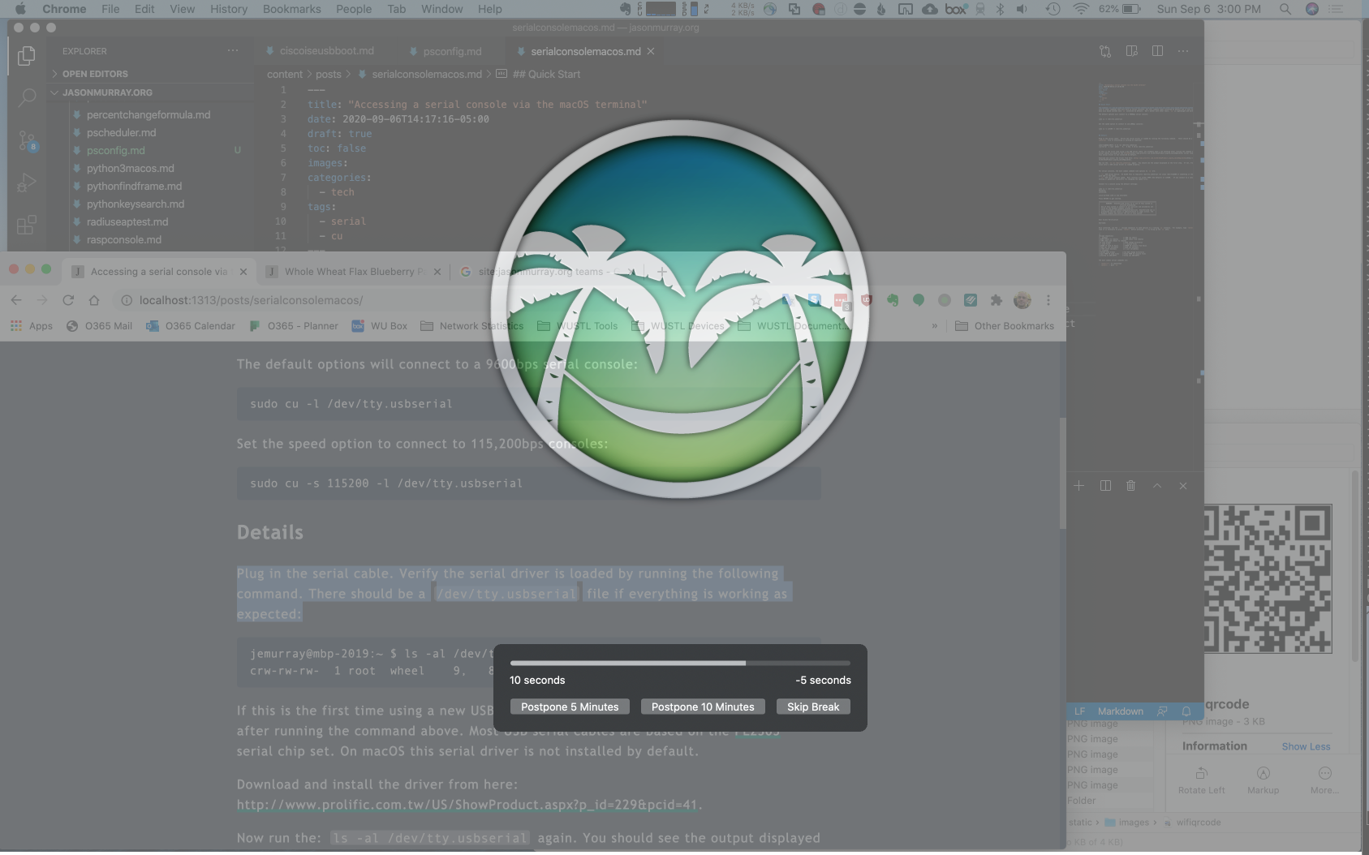Open the prolific.com.tw driver download link

(x=467, y=805)
